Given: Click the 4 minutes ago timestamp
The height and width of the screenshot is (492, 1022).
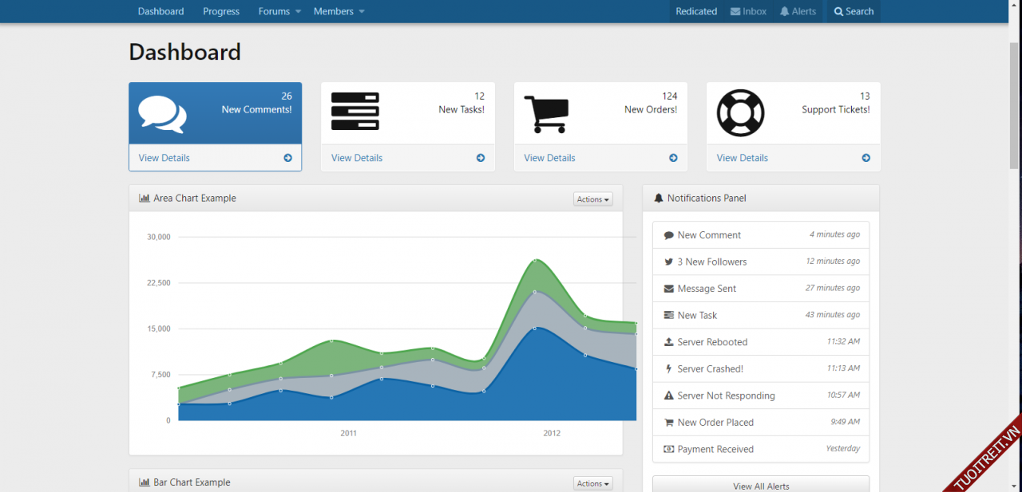Looking at the screenshot, I should 834,234.
